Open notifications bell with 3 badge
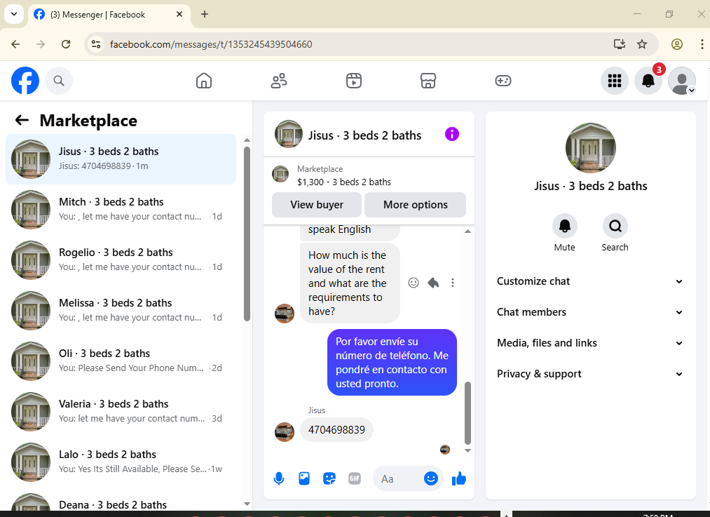The height and width of the screenshot is (517, 710). tap(648, 81)
